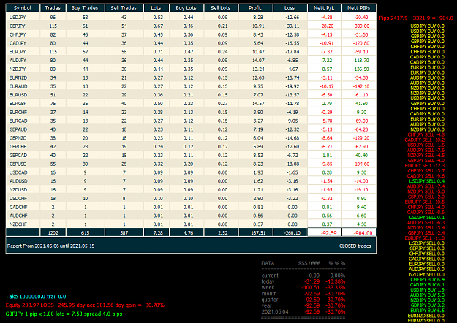The width and height of the screenshot is (457, 323).
Task: Click the Sell Trades column header
Action: (x=124, y=8)
